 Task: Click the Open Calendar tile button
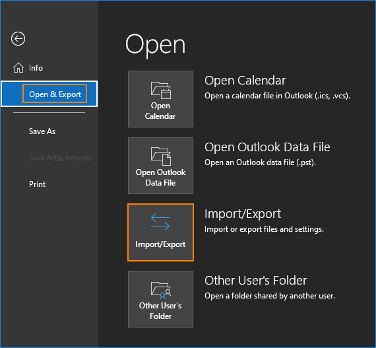[160, 99]
